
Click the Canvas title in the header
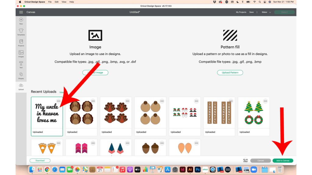pos(31,12)
